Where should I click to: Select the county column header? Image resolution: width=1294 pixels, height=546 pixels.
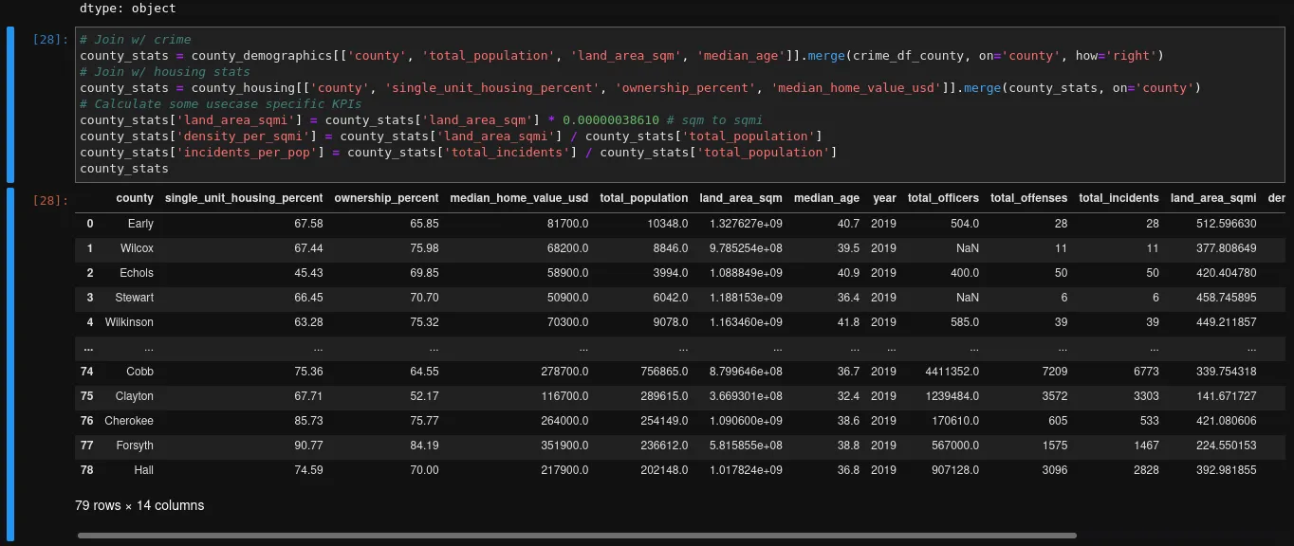135,198
